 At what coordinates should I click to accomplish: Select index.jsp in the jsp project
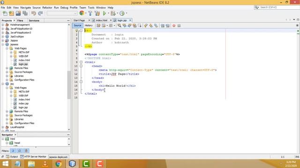pyautogui.click(x=23, y=104)
